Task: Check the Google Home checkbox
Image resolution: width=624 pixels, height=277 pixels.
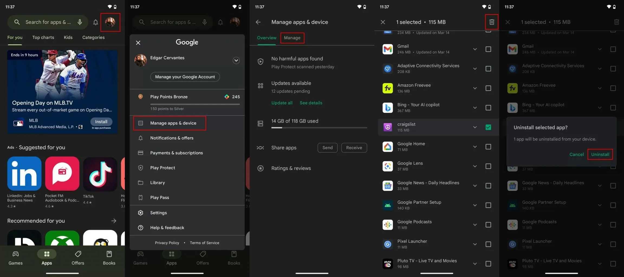Action: [488, 147]
